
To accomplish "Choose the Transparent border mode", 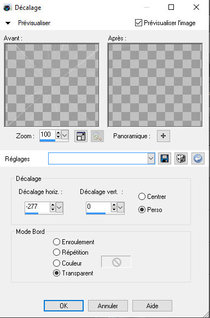I will pos(56,273).
